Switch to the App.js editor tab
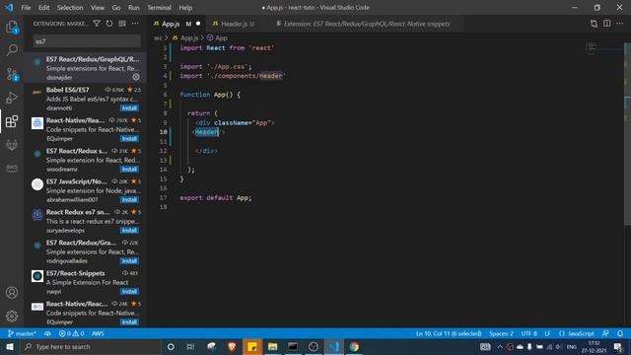This screenshot has width=631, height=355. pos(176,24)
